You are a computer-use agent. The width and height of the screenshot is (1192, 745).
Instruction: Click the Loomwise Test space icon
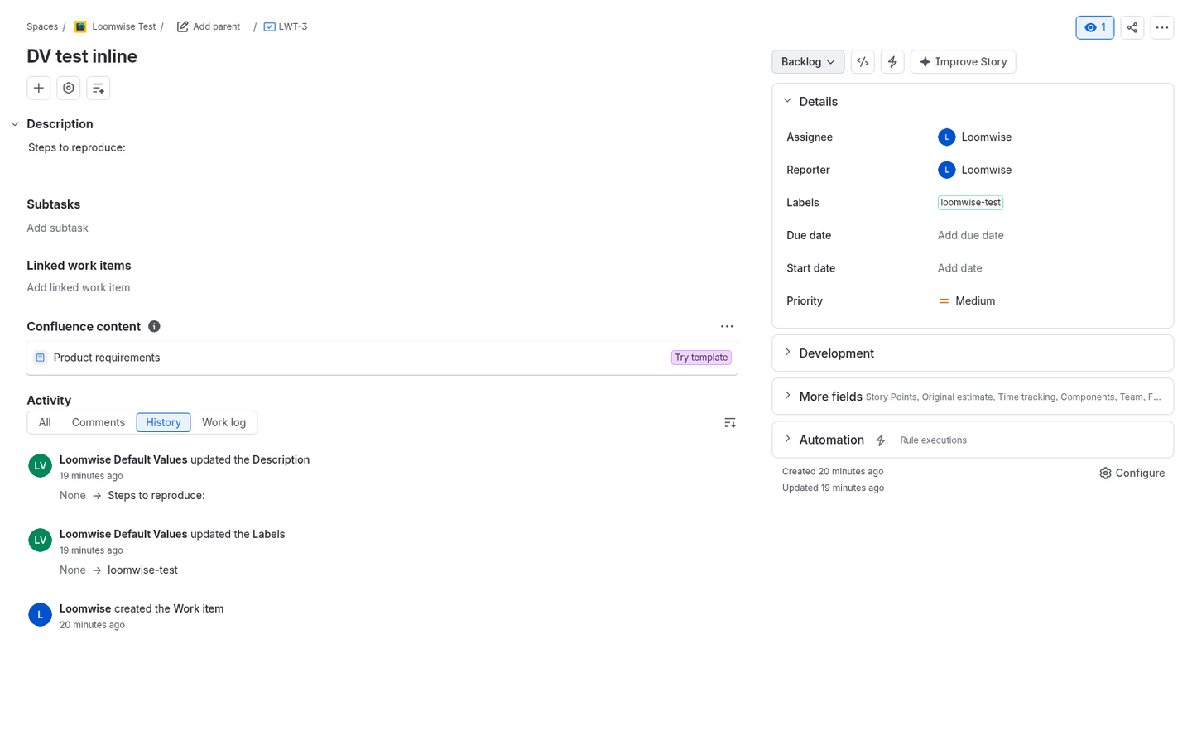[x=80, y=26]
